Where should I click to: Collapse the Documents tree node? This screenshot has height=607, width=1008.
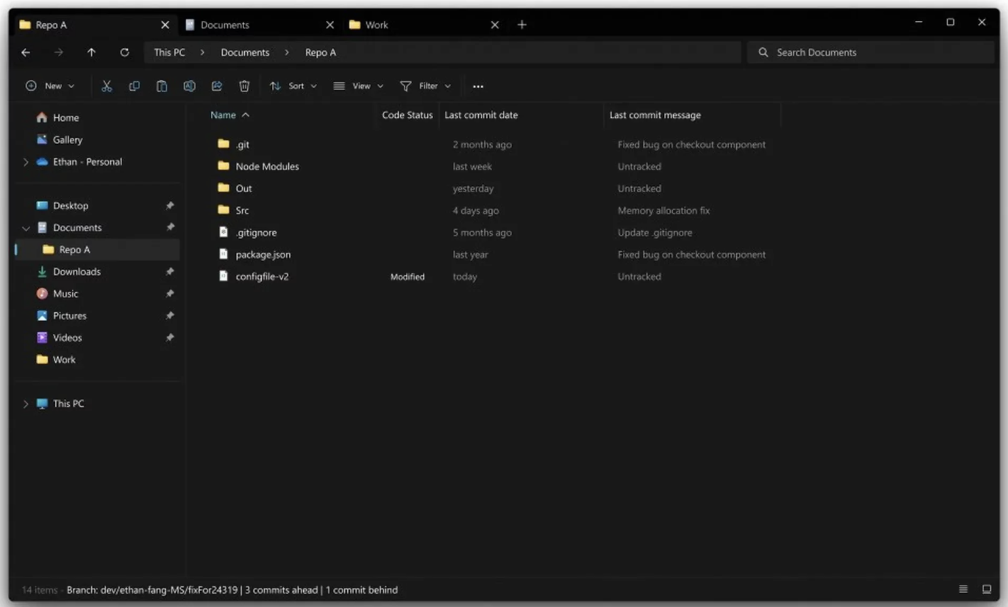(26, 228)
